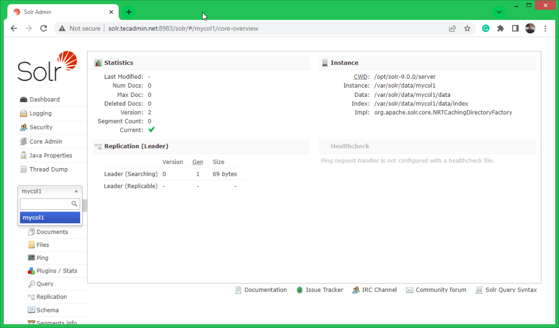Click the Core Admin icon
This screenshot has width=559, height=328.
point(23,141)
